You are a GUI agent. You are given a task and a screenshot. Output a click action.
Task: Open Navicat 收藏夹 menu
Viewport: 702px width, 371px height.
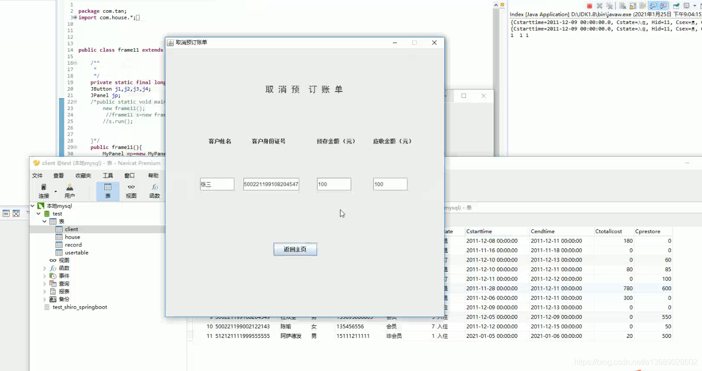[x=83, y=176]
